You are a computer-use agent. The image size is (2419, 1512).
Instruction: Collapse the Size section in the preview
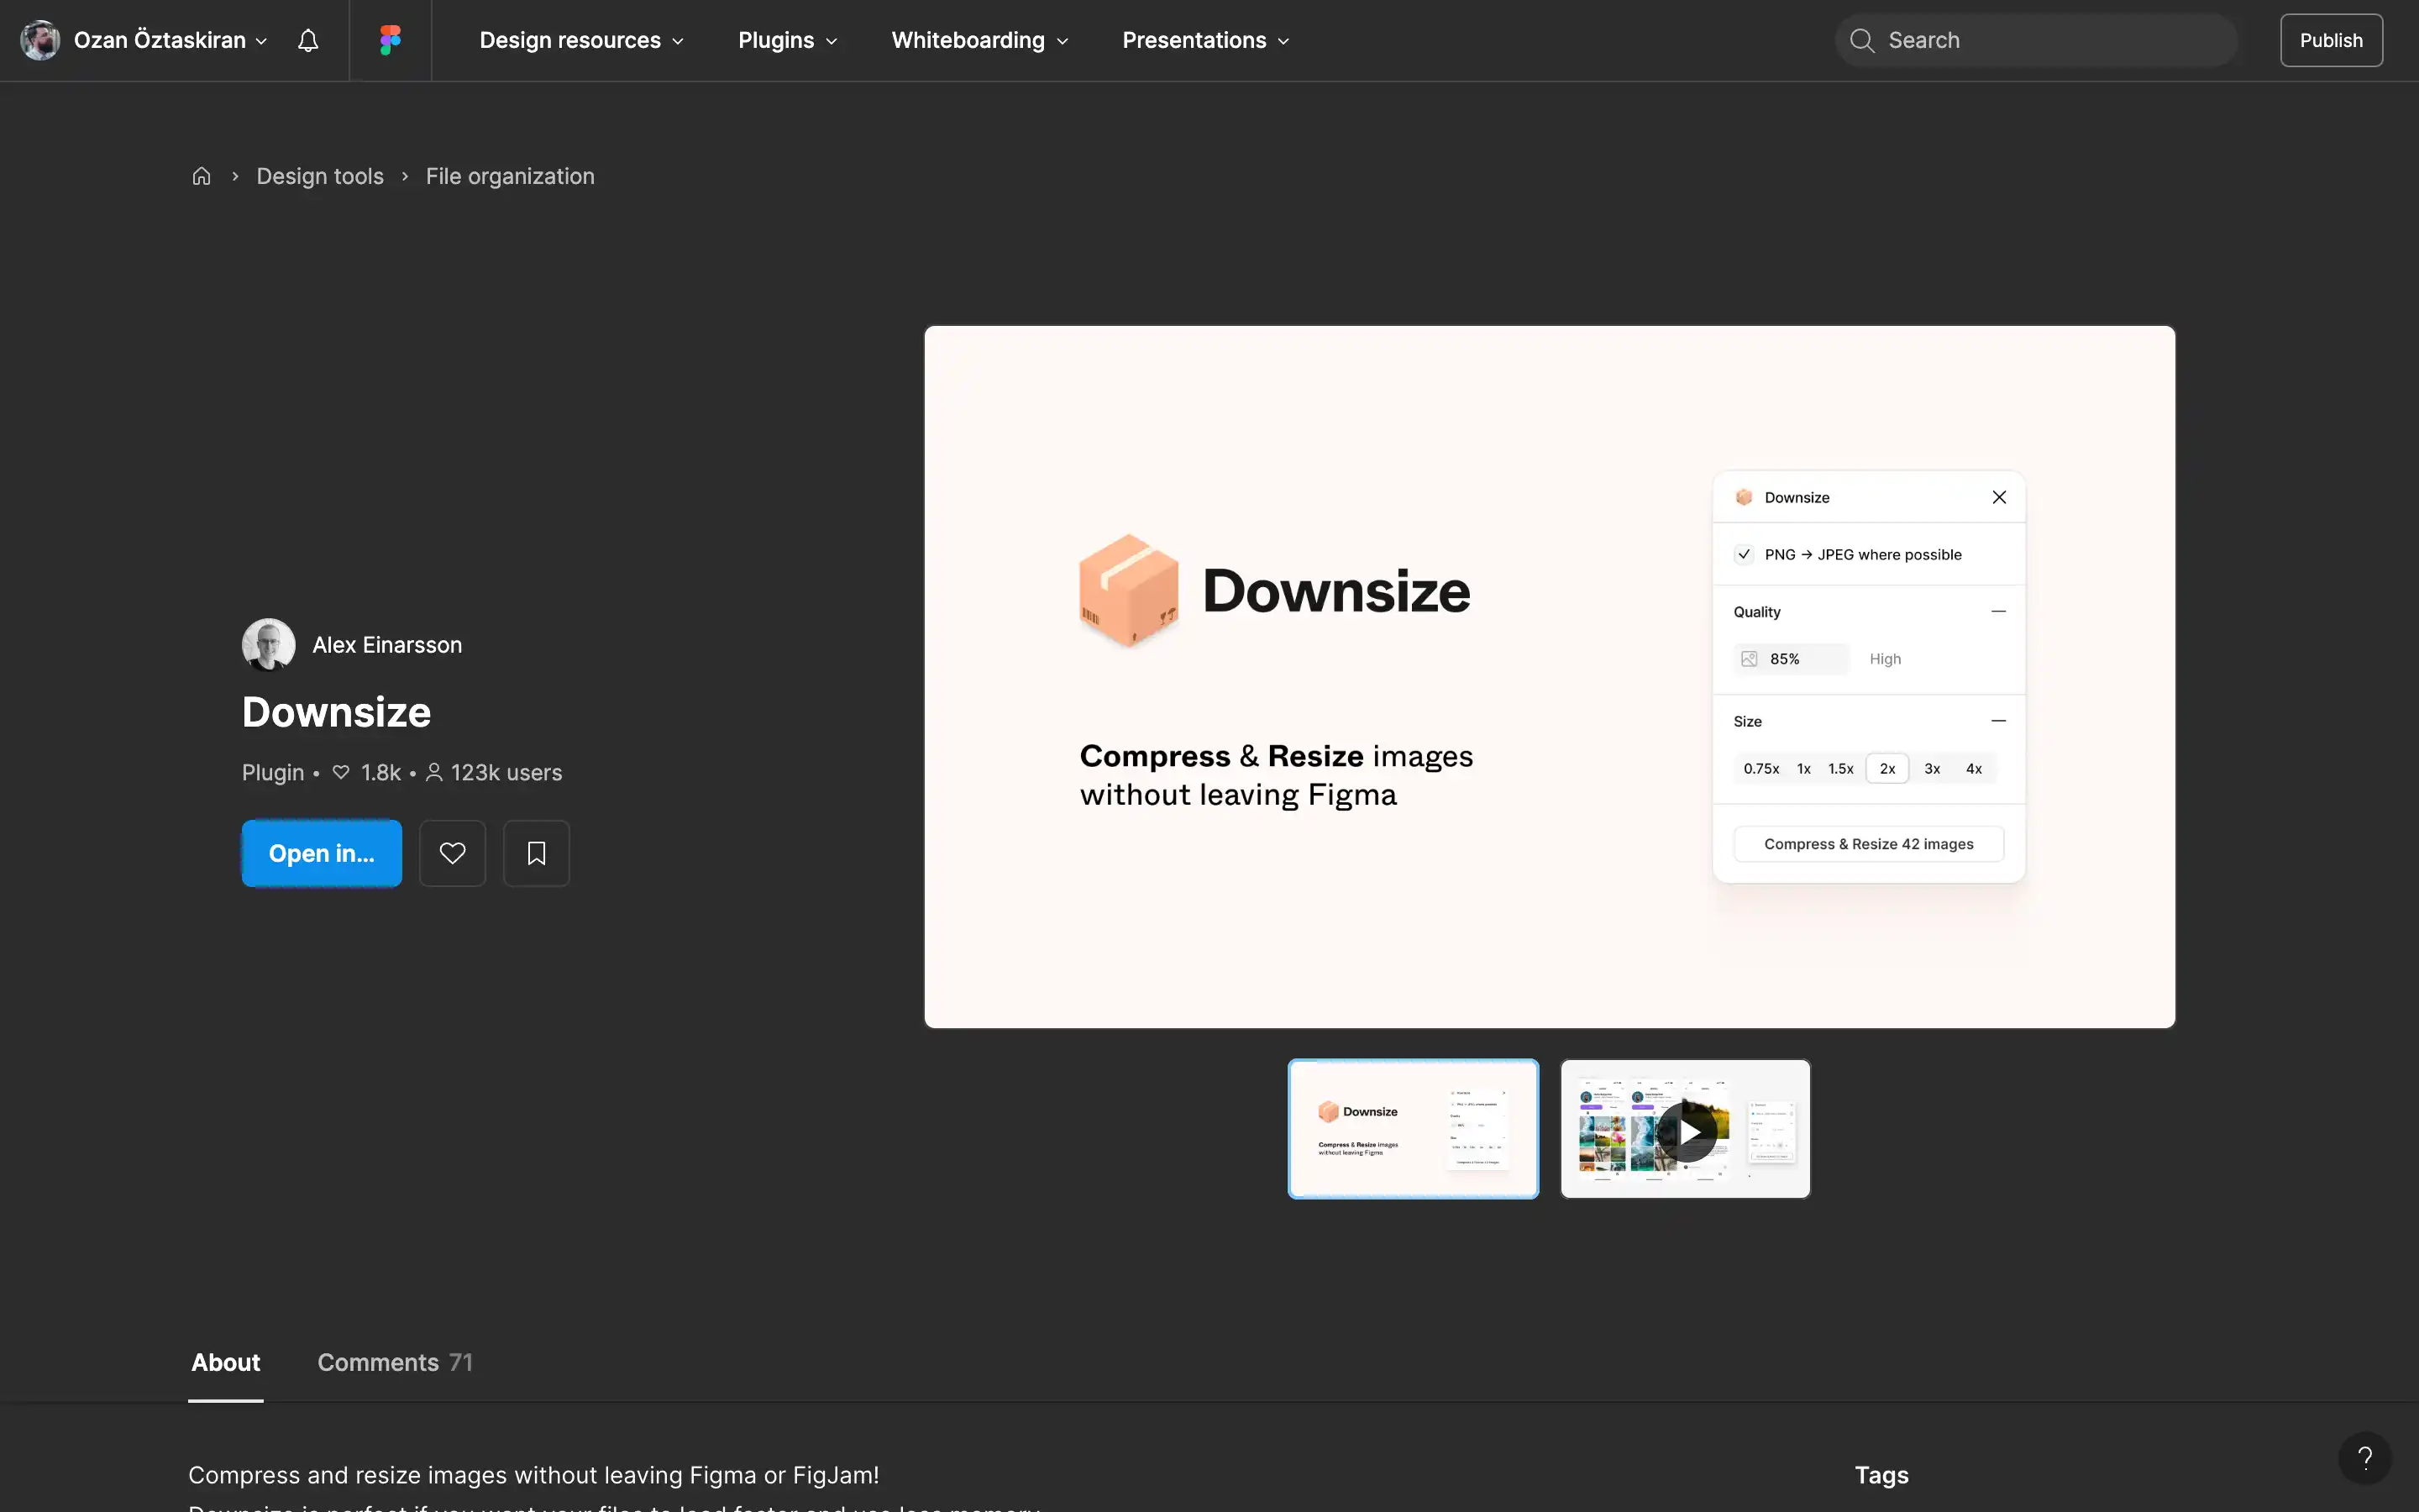(1997, 720)
